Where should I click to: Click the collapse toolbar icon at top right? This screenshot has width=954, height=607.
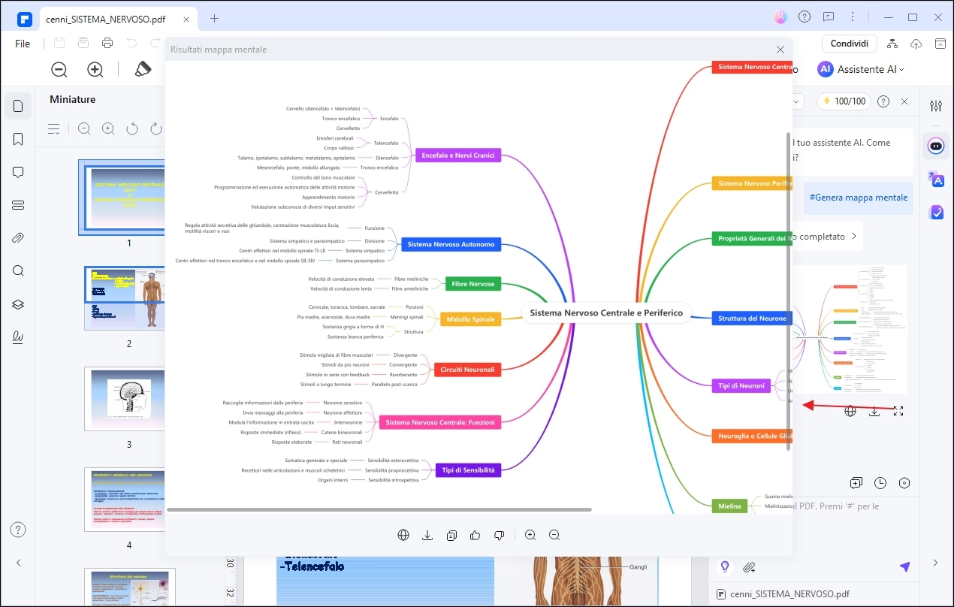pyautogui.click(x=940, y=44)
